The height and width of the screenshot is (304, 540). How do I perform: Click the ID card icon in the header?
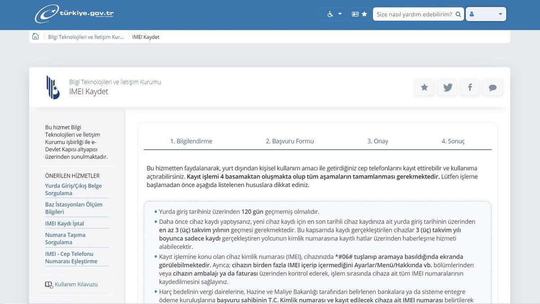point(355,14)
